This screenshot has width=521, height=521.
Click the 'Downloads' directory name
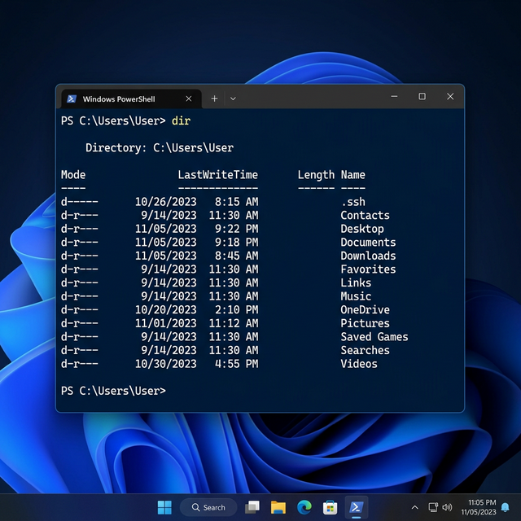[x=368, y=256]
